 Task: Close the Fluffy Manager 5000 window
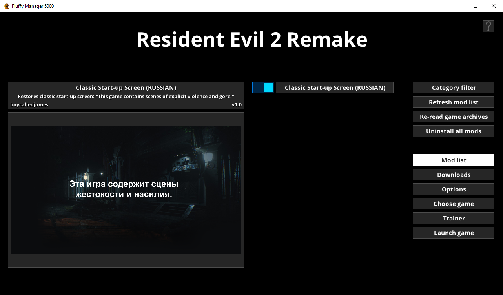click(x=494, y=6)
